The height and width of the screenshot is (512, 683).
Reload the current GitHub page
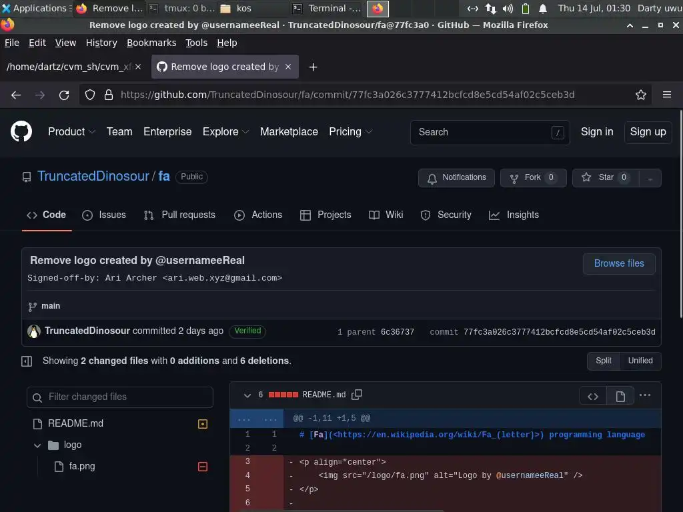tap(64, 95)
